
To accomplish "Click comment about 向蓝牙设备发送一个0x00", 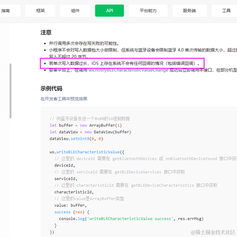I will (x=90, y=118).
